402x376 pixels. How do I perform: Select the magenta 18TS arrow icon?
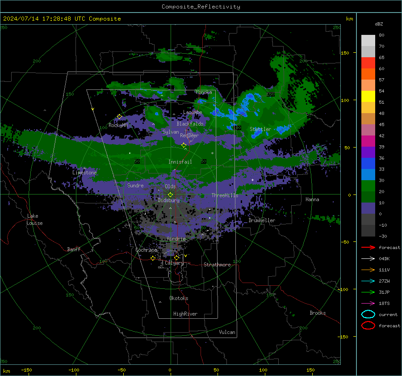368,304
